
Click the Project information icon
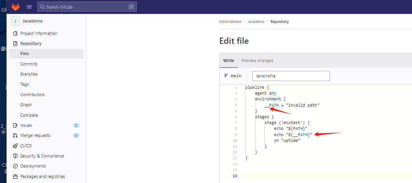(16, 33)
